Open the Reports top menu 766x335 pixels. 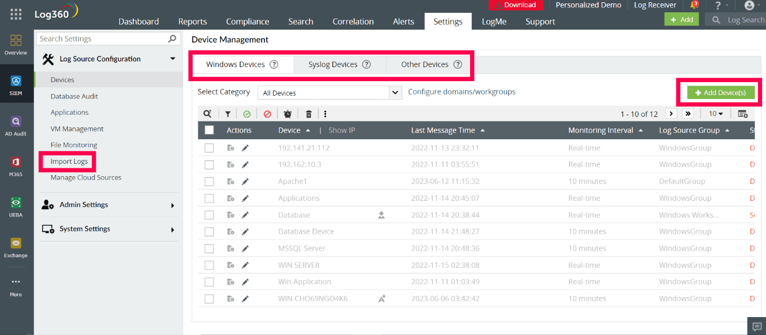click(x=193, y=21)
